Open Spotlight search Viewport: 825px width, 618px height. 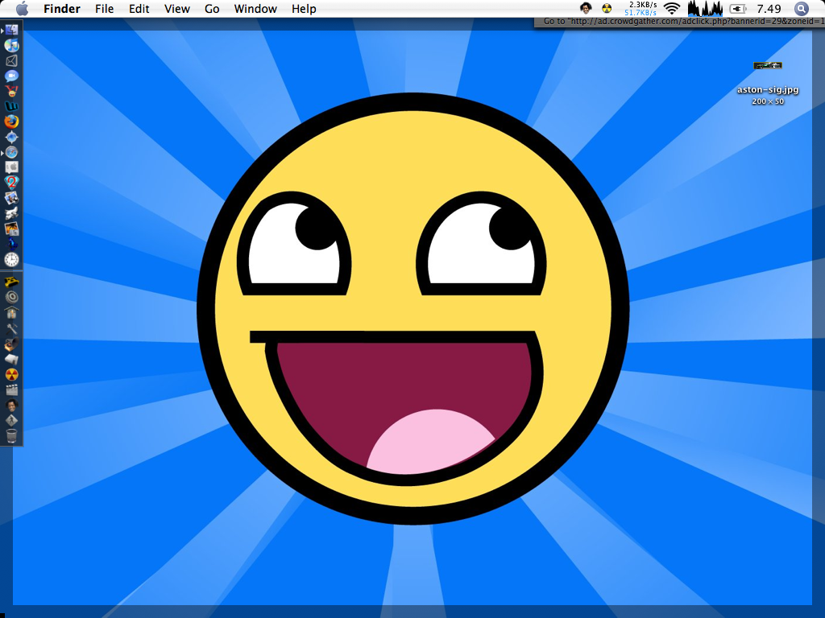(x=801, y=8)
